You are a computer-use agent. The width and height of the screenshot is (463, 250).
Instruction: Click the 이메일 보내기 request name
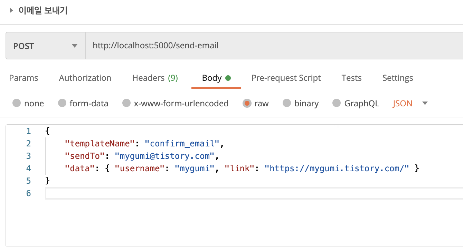point(43,11)
